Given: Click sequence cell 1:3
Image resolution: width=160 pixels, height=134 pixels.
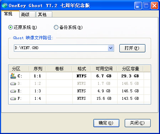Looking at the screenshot, I should pyautogui.click(x=38, y=91).
